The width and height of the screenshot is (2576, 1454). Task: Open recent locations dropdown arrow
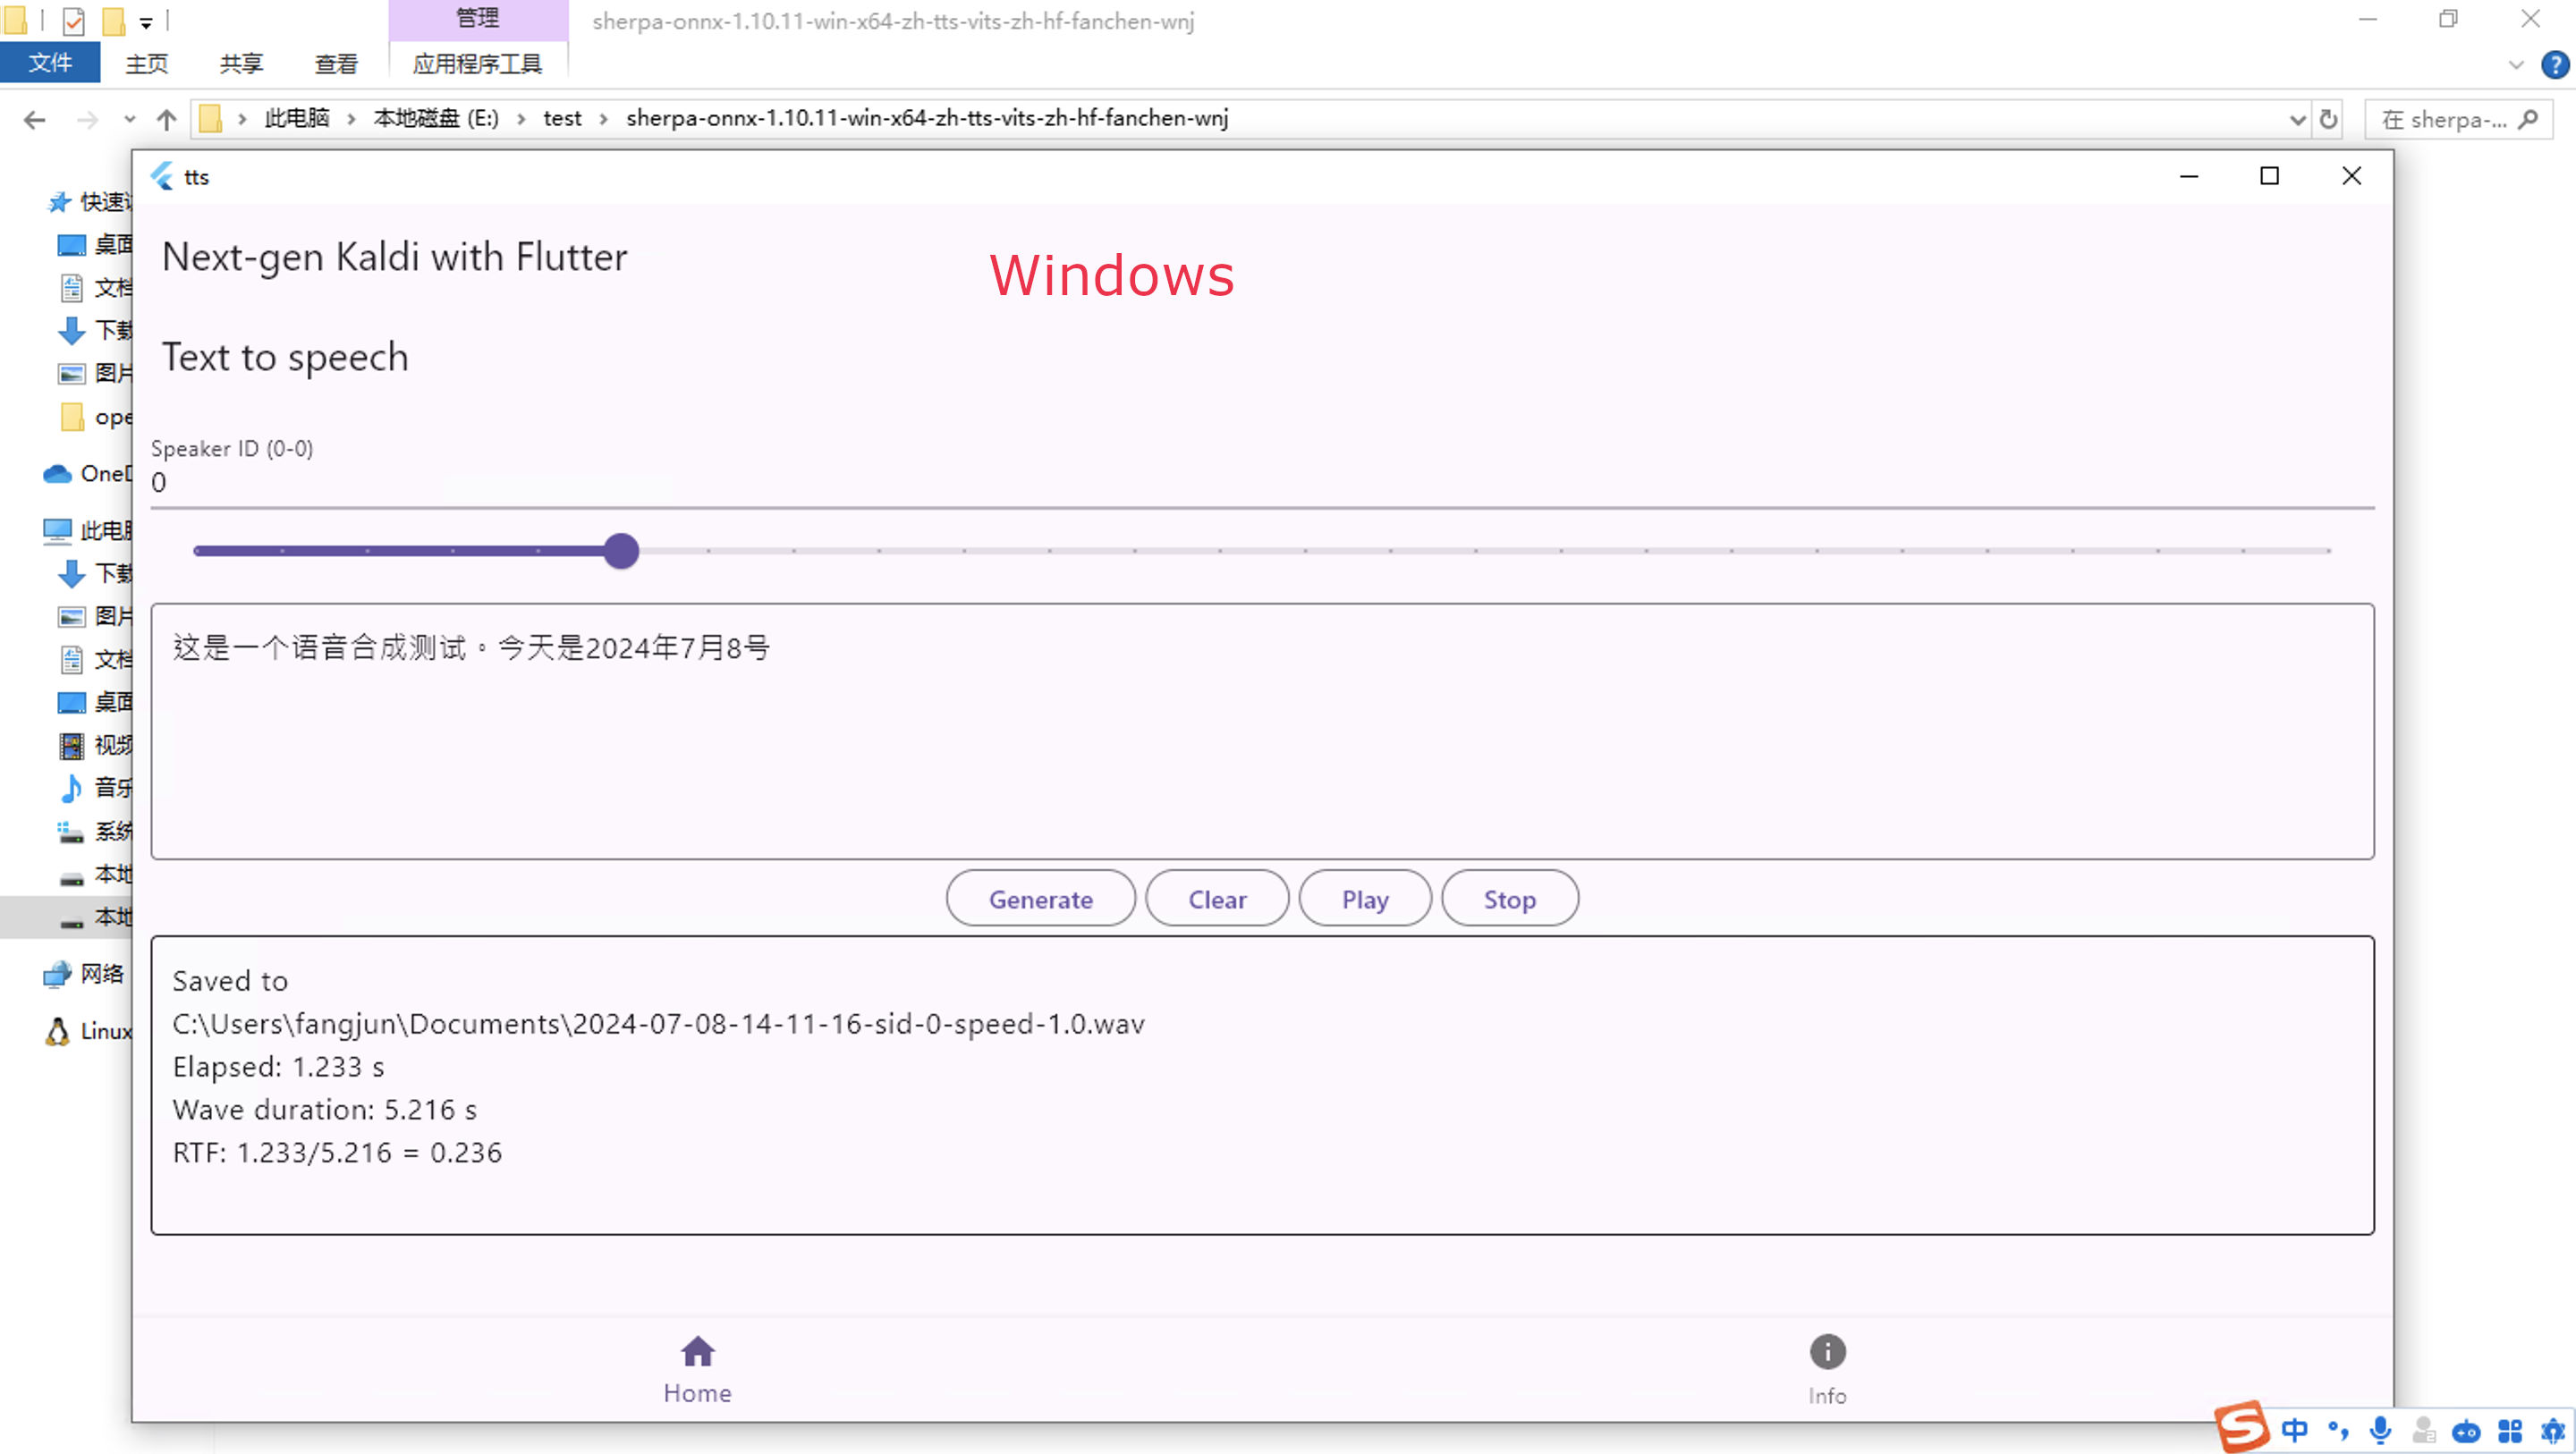[129, 120]
